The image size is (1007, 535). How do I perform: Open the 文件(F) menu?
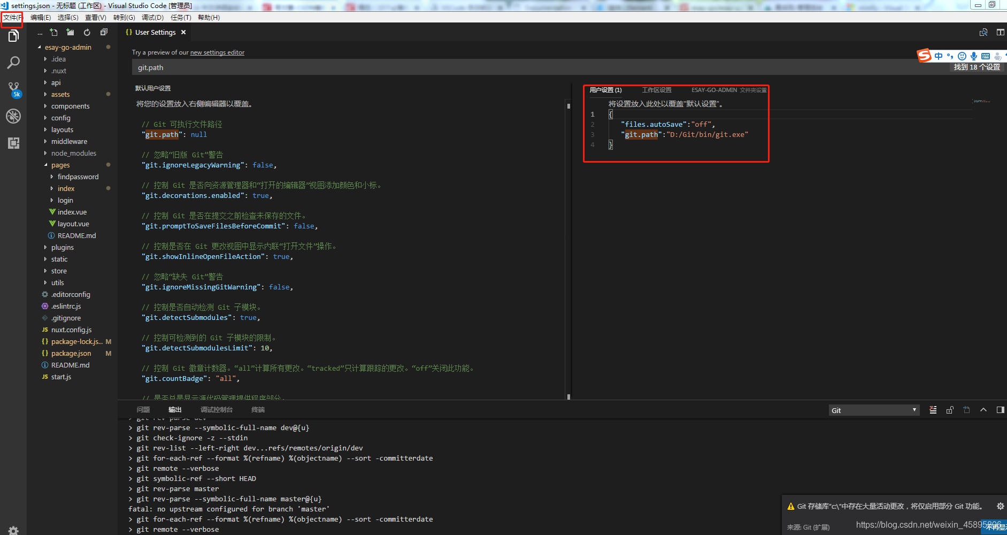pos(12,18)
